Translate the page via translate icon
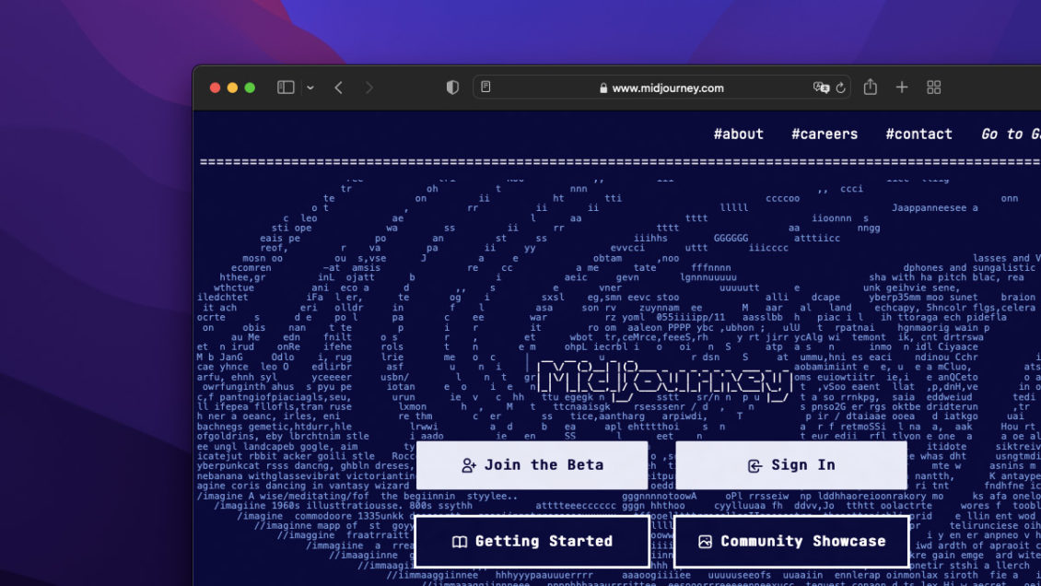This screenshot has height=586, width=1041. [x=821, y=88]
